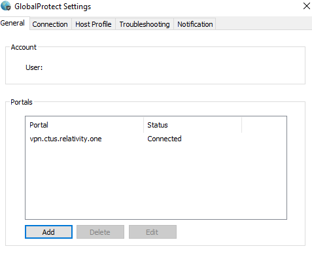Select the vpn.ctus.relativity.one portal row

tap(156, 139)
